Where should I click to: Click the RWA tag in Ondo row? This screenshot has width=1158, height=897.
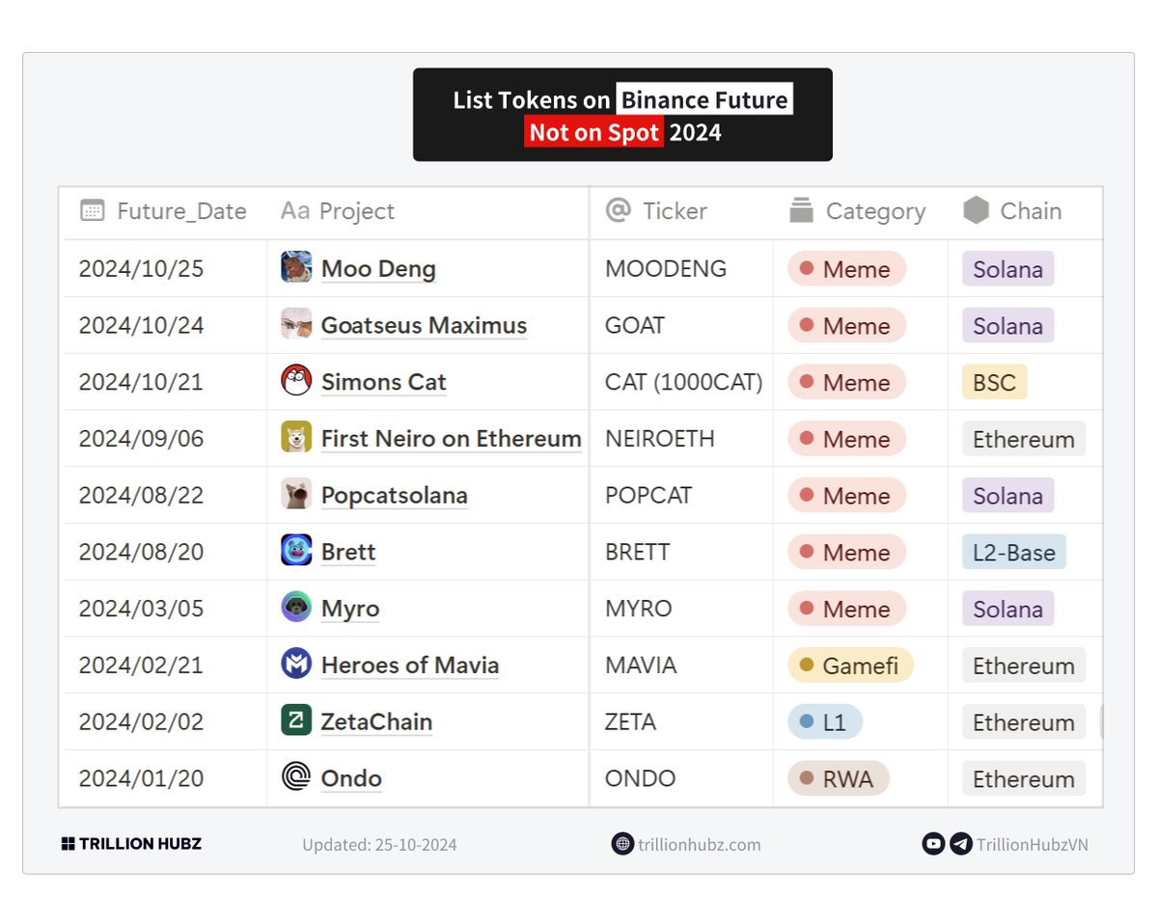point(839,778)
